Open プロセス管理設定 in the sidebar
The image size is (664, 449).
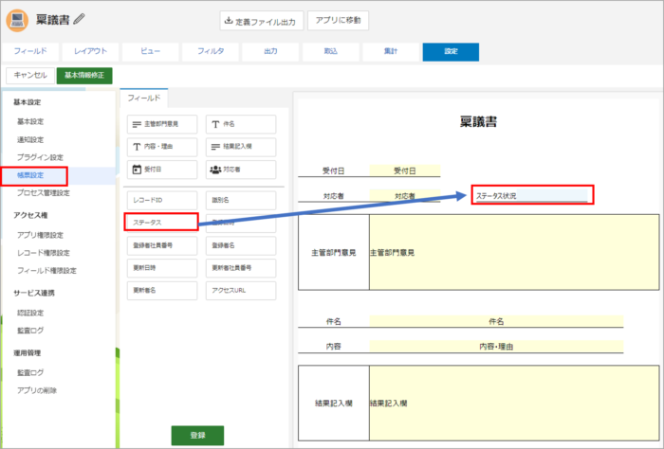(x=44, y=193)
